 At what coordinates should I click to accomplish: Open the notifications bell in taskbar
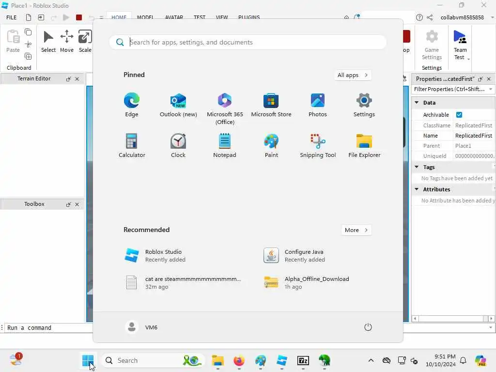[463, 360]
